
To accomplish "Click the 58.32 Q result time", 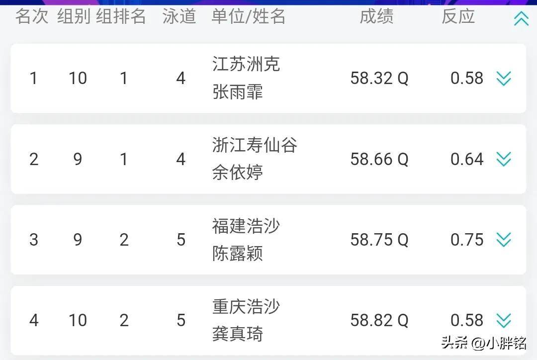I will (x=379, y=79).
